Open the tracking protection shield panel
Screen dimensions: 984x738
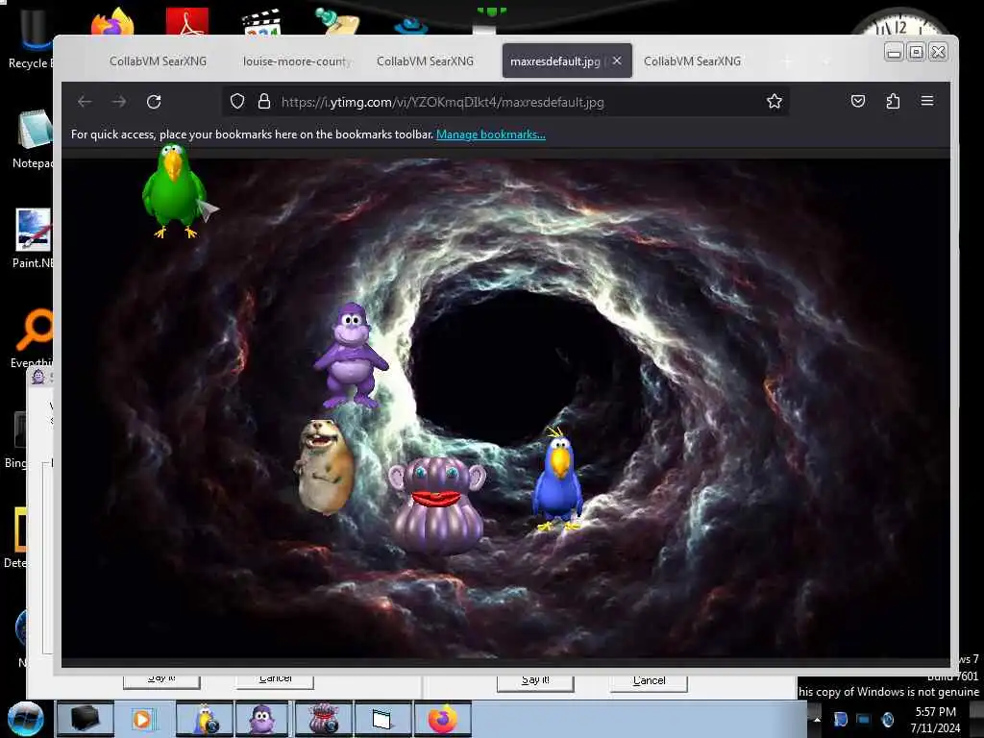(237, 101)
